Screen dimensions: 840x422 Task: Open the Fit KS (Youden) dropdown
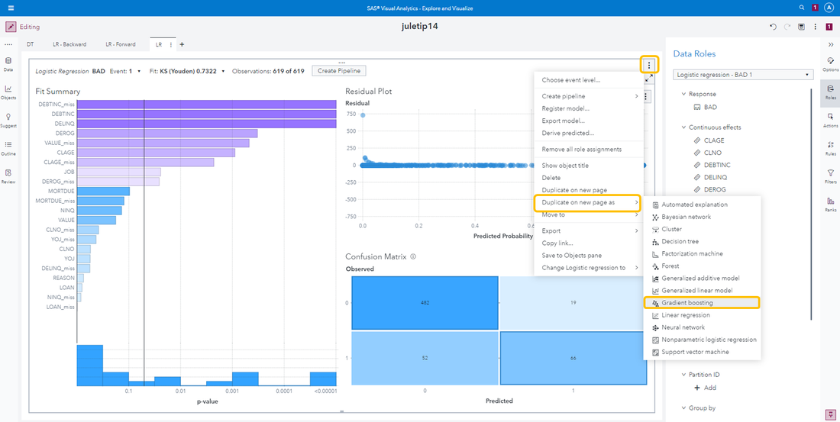[x=223, y=71]
